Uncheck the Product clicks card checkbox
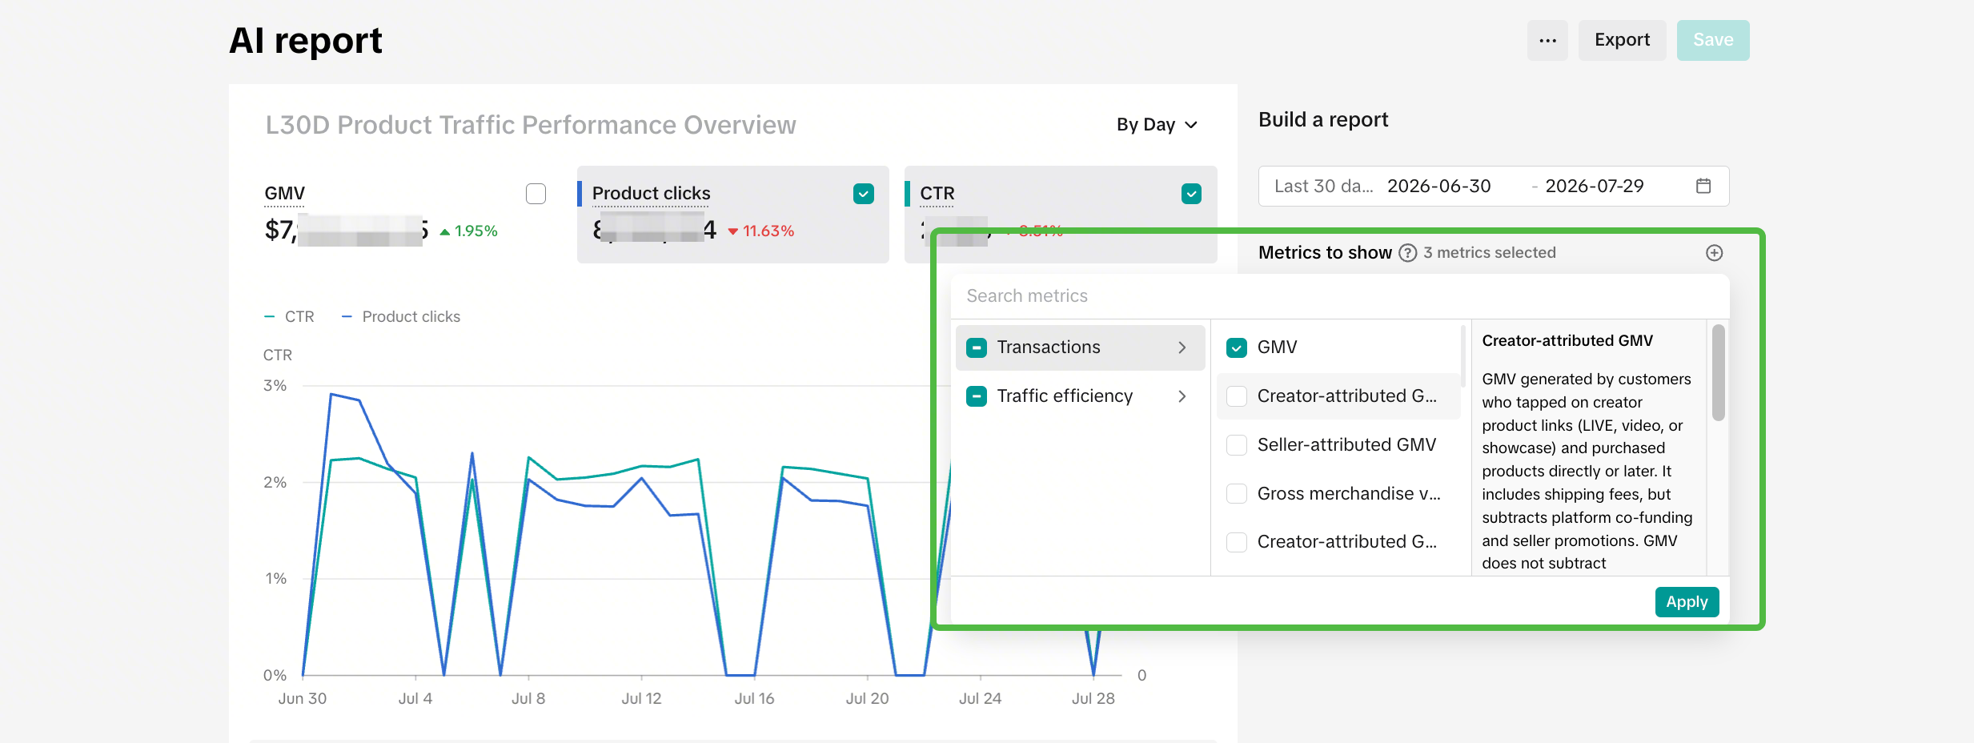1974x743 pixels. [x=864, y=194]
